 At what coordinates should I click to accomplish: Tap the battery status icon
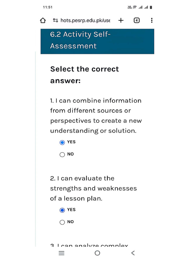[151, 7]
